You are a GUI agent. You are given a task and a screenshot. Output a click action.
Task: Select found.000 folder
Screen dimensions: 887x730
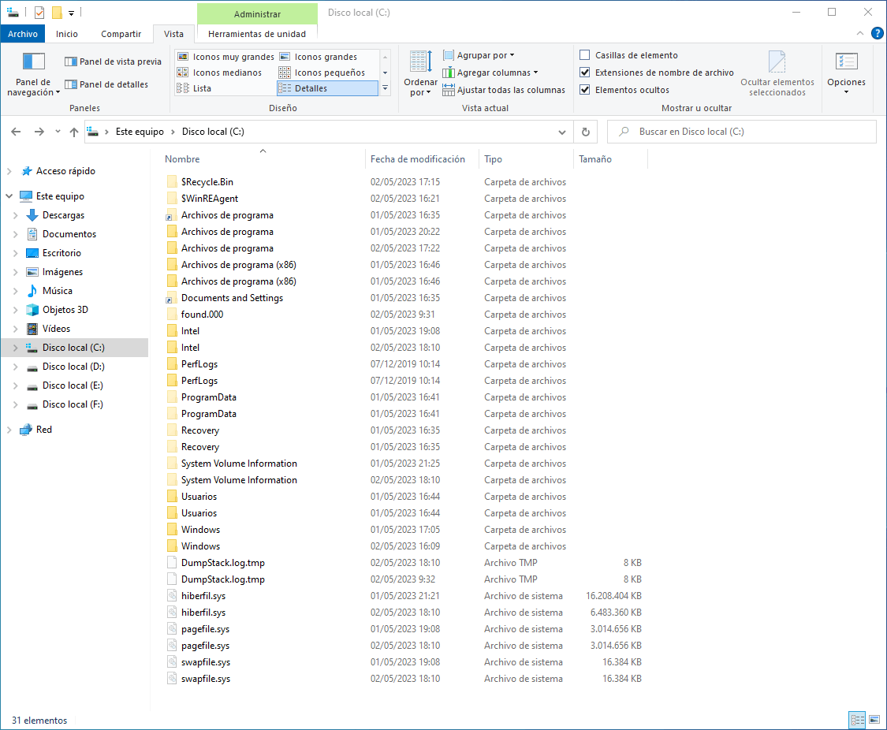pos(202,315)
